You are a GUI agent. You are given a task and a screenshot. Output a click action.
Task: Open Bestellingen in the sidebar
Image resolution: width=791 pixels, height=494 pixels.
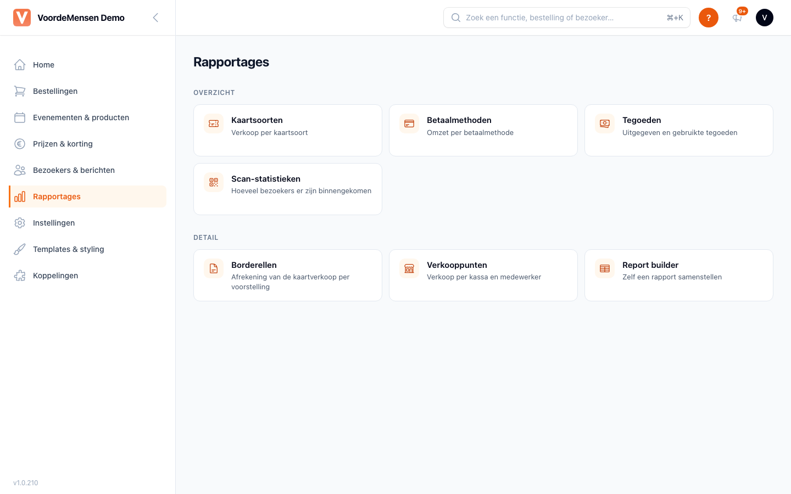click(x=88, y=91)
